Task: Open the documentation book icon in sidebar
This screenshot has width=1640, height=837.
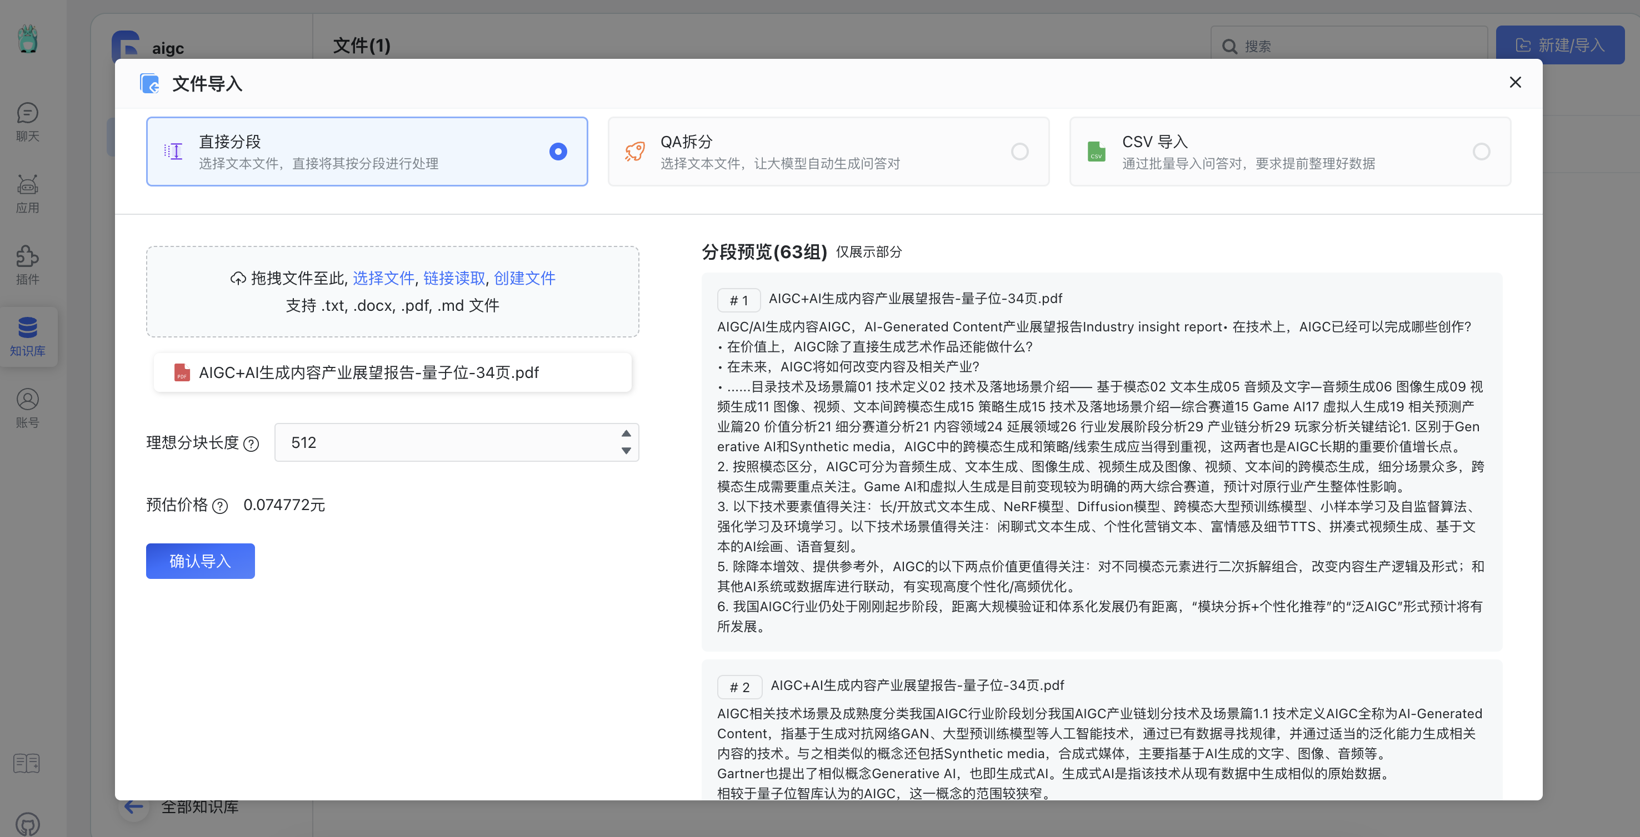Action: 27,763
